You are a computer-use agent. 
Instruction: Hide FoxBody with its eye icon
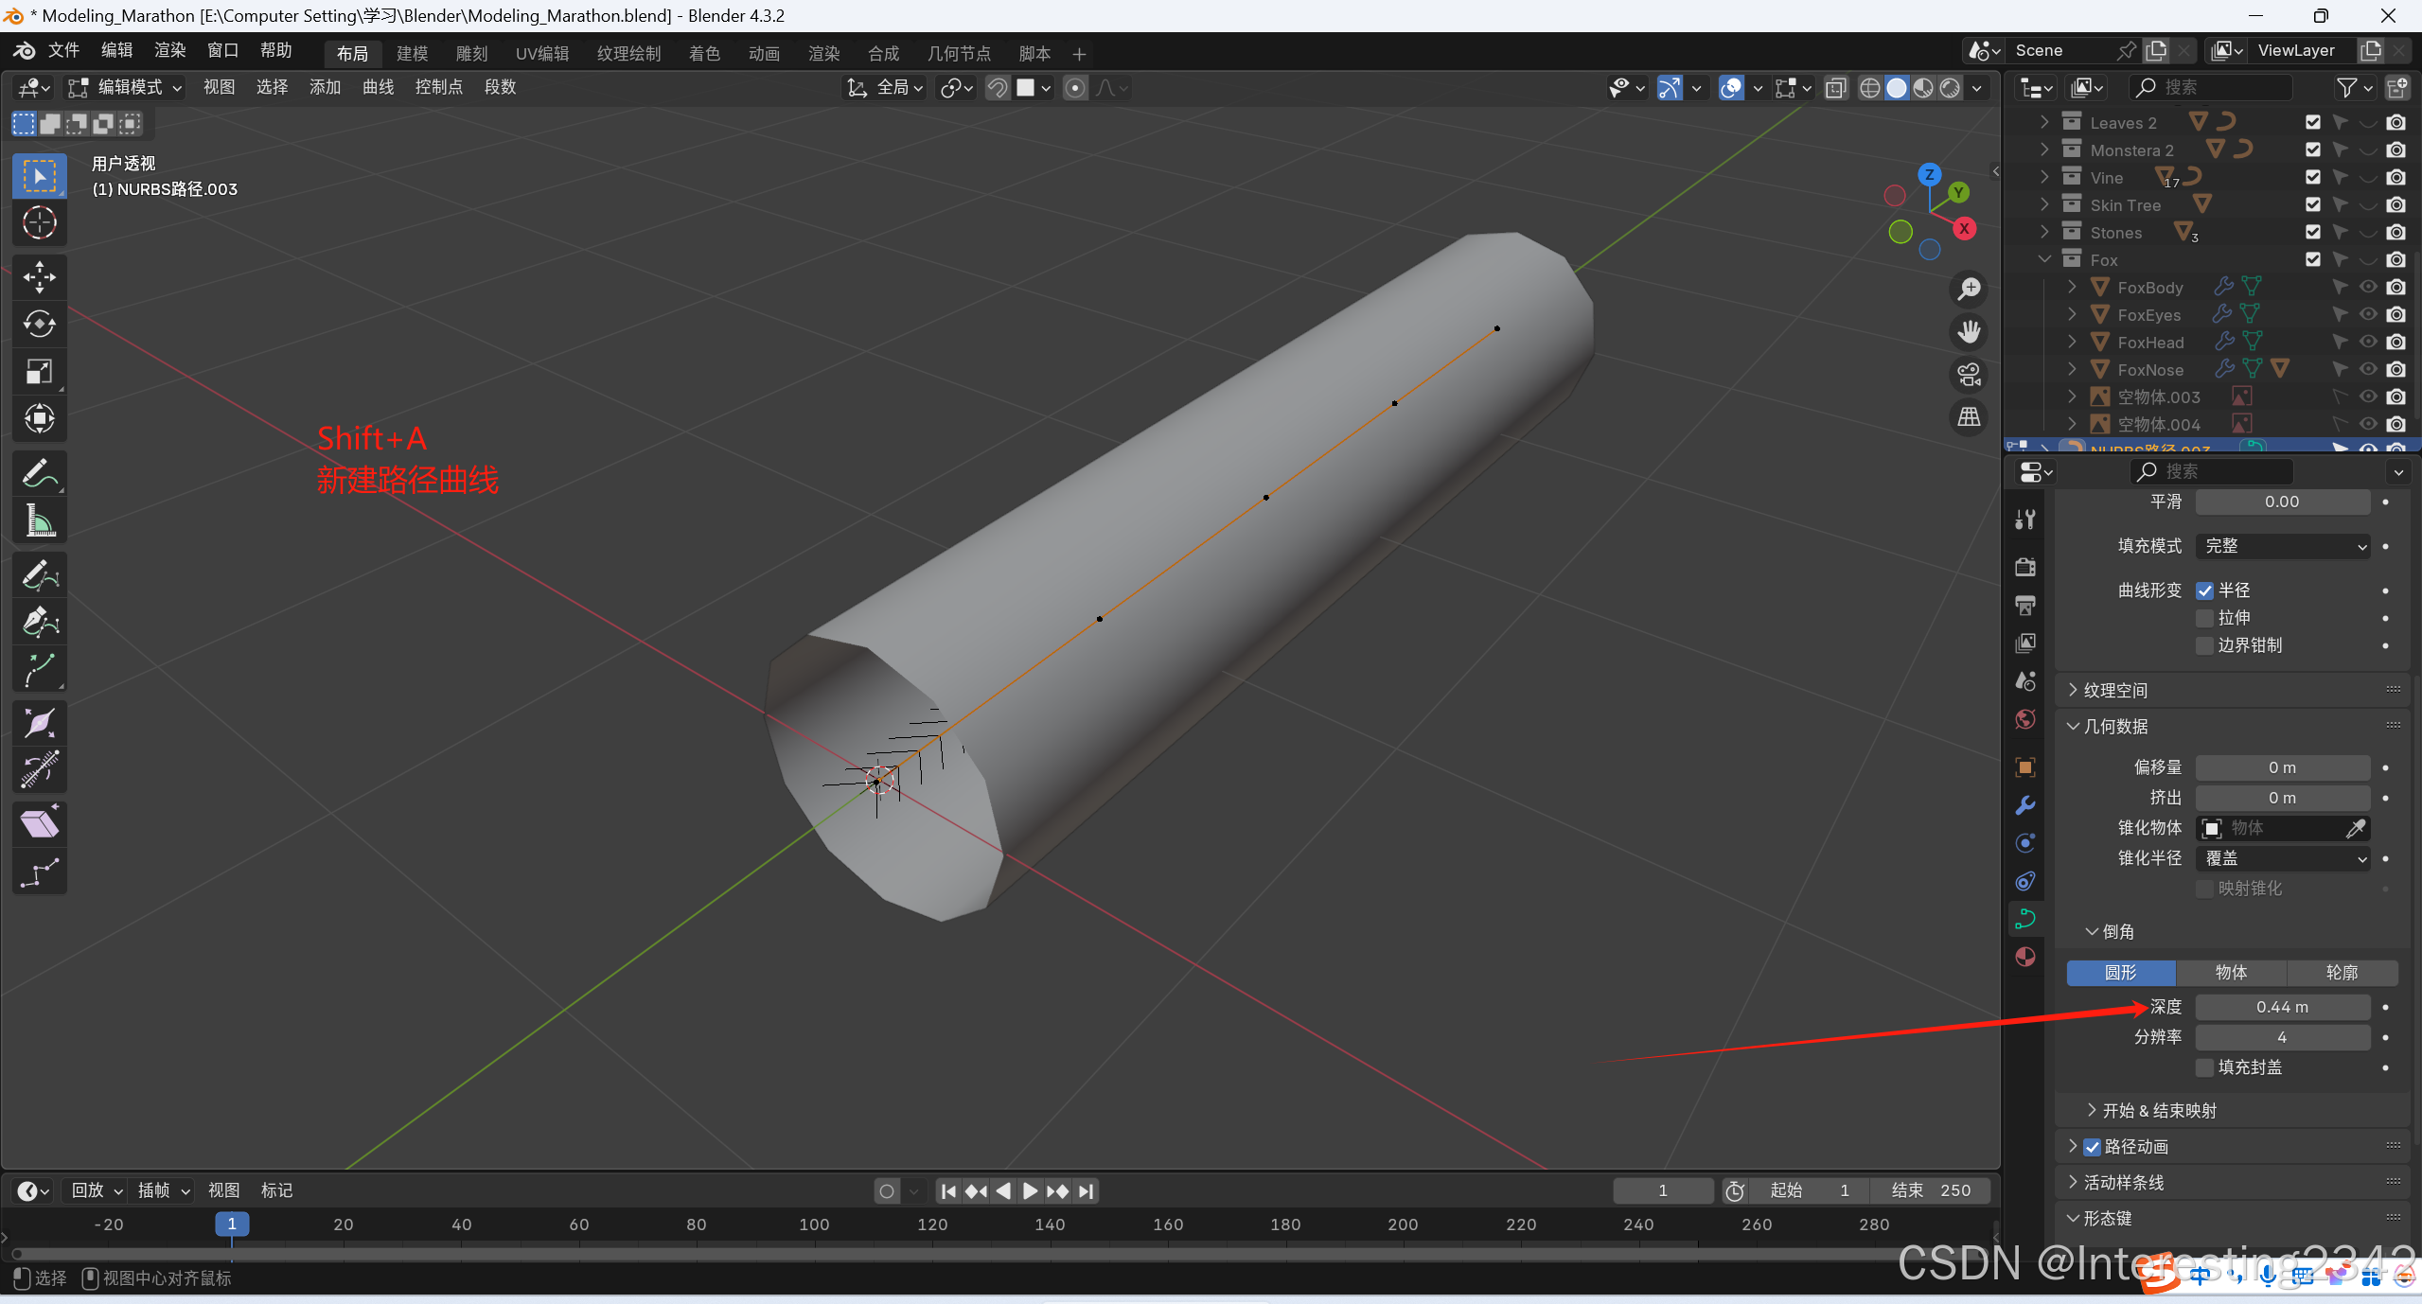(2368, 287)
